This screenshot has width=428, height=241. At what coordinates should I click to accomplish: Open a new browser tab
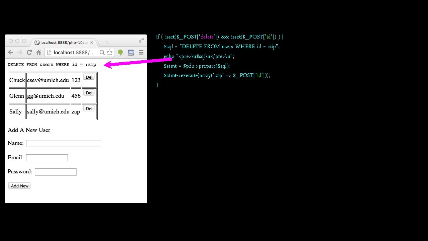click(x=102, y=42)
